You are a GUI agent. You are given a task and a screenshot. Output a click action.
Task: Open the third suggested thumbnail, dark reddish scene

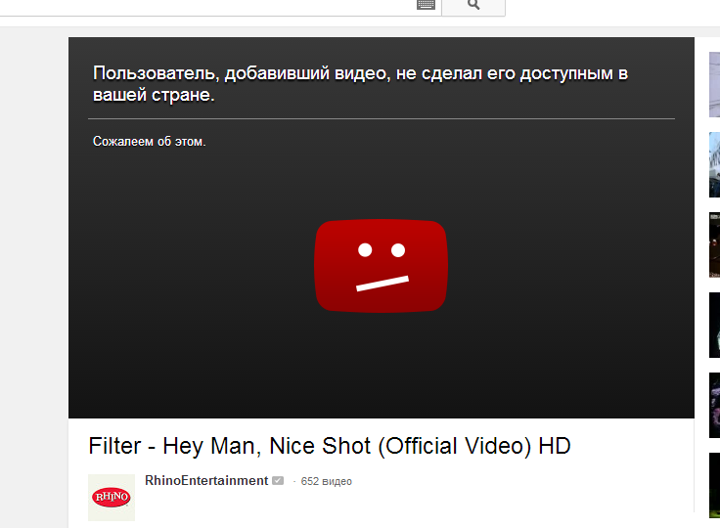(x=714, y=244)
